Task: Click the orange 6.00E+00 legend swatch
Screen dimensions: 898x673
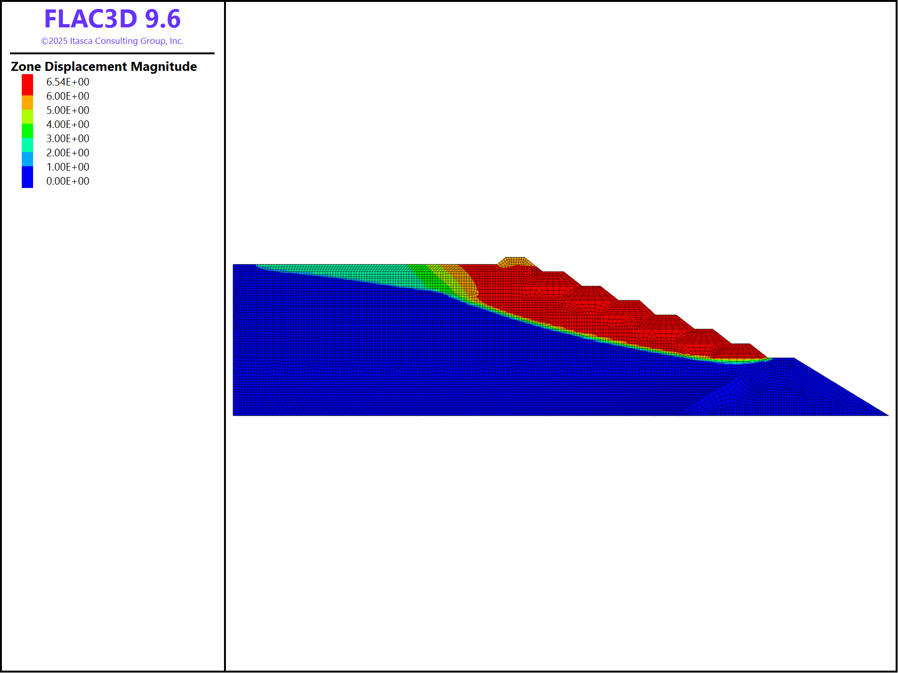Action: click(27, 102)
